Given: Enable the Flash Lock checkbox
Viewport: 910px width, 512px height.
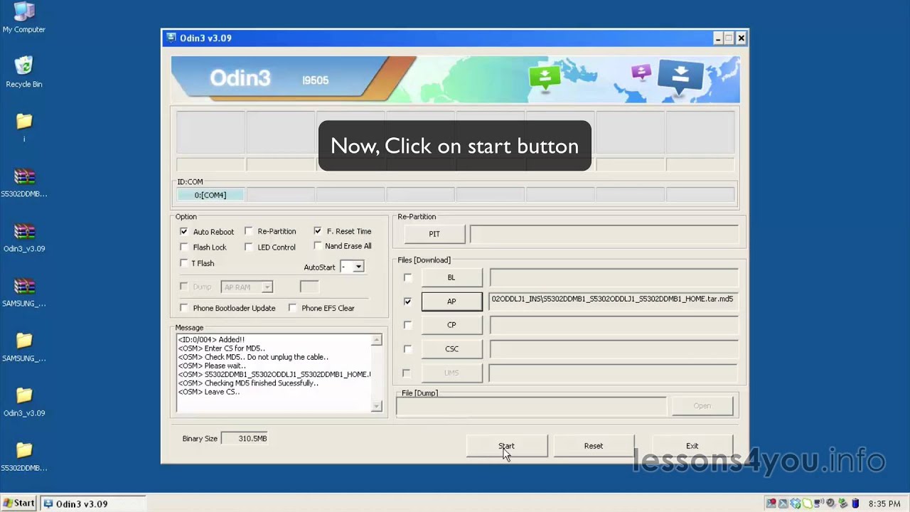Looking at the screenshot, I should pos(184,247).
